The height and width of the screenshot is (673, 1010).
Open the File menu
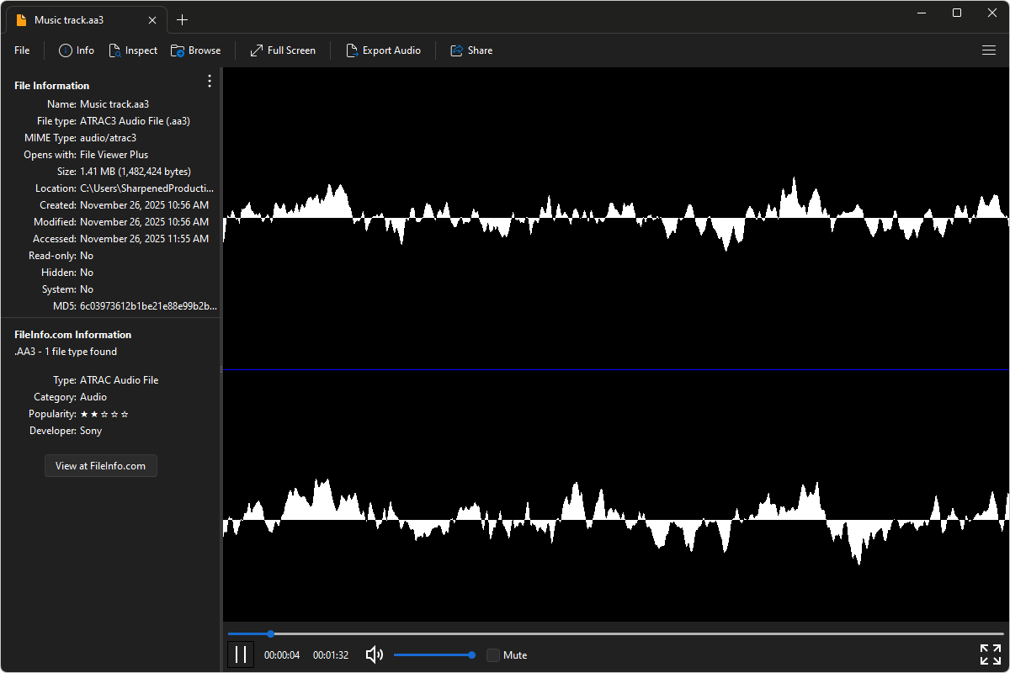pyautogui.click(x=21, y=50)
